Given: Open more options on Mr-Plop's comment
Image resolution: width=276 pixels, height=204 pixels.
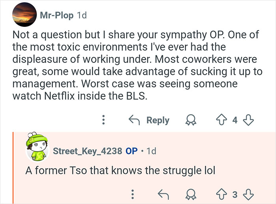Looking at the screenshot, I should pyautogui.click(x=104, y=120).
